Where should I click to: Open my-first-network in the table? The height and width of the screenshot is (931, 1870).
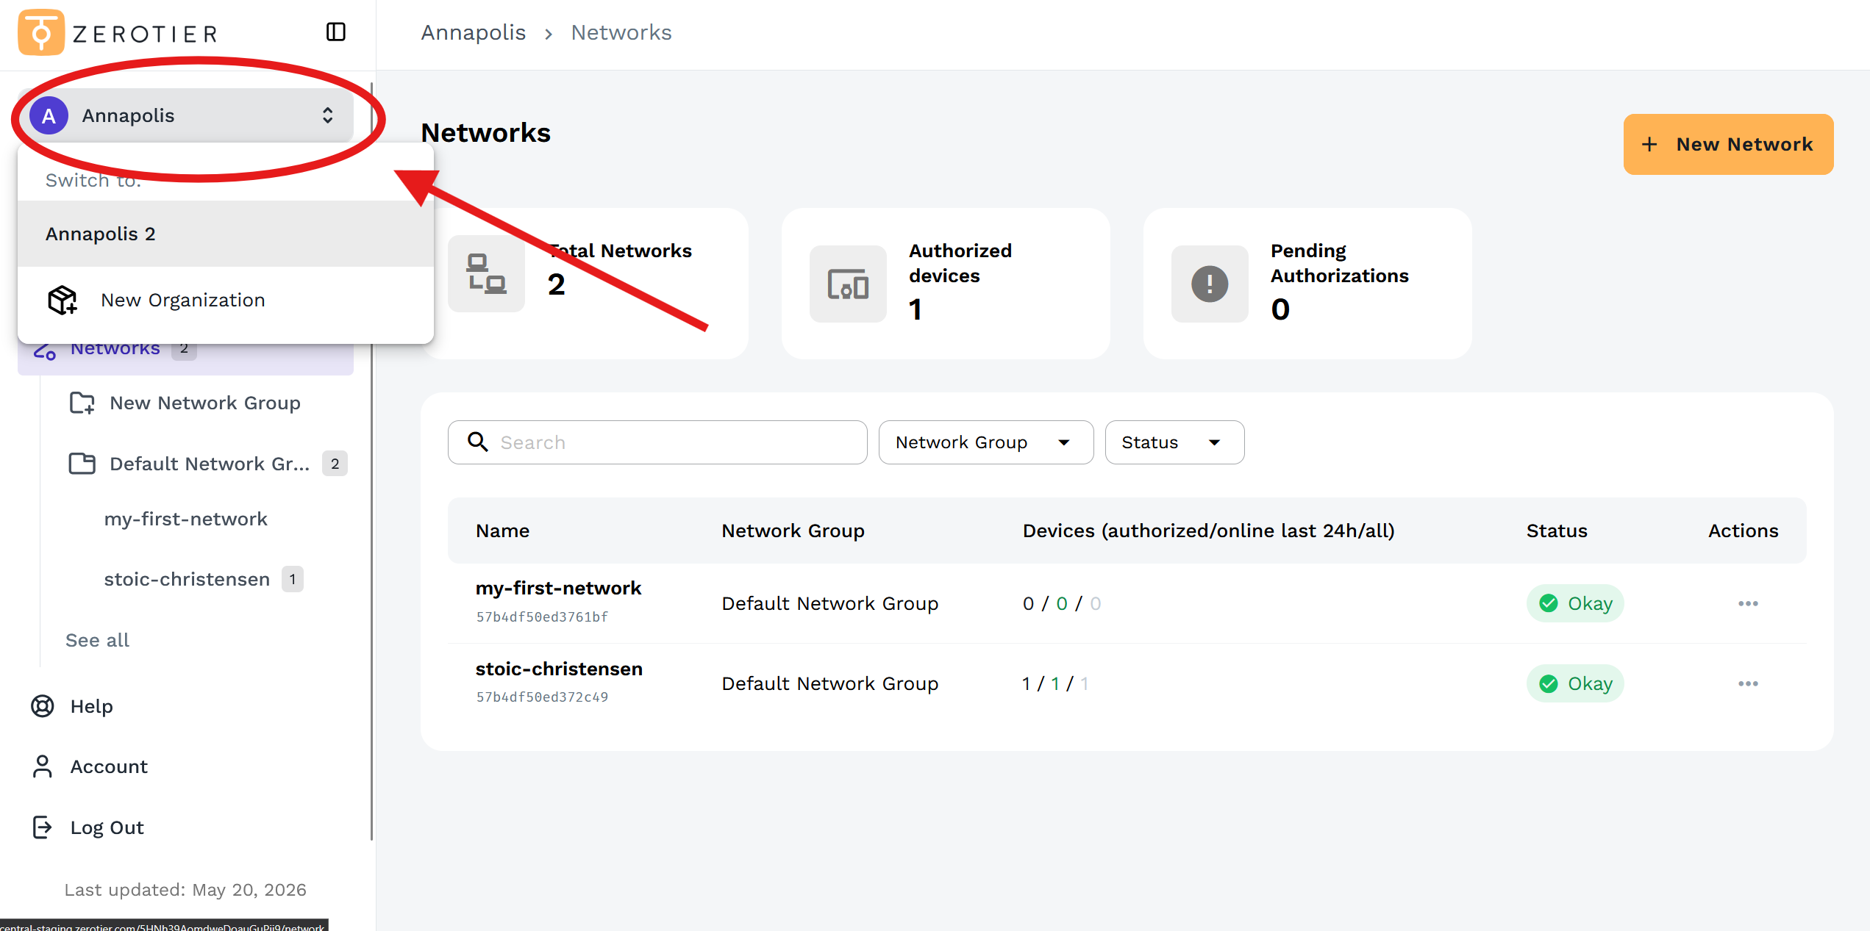pos(559,588)
